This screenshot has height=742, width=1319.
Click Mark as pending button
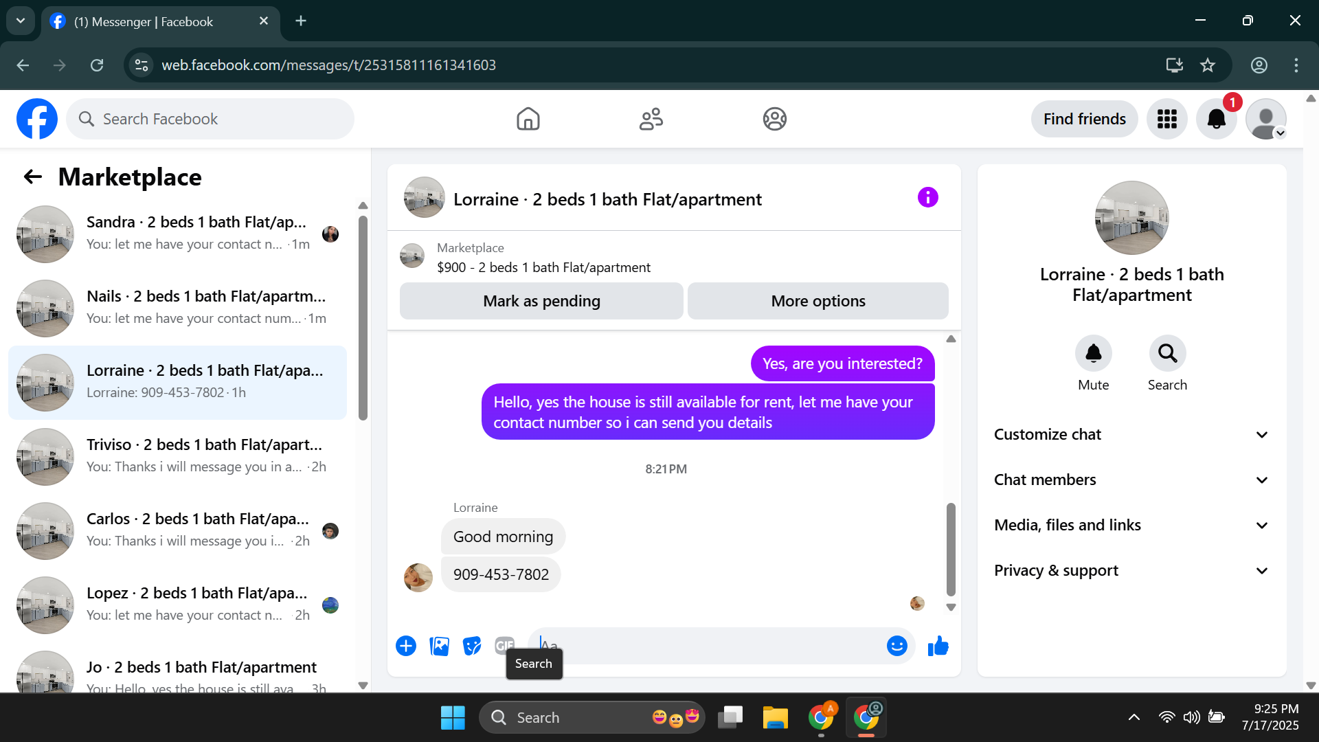(x=541, y=301)
